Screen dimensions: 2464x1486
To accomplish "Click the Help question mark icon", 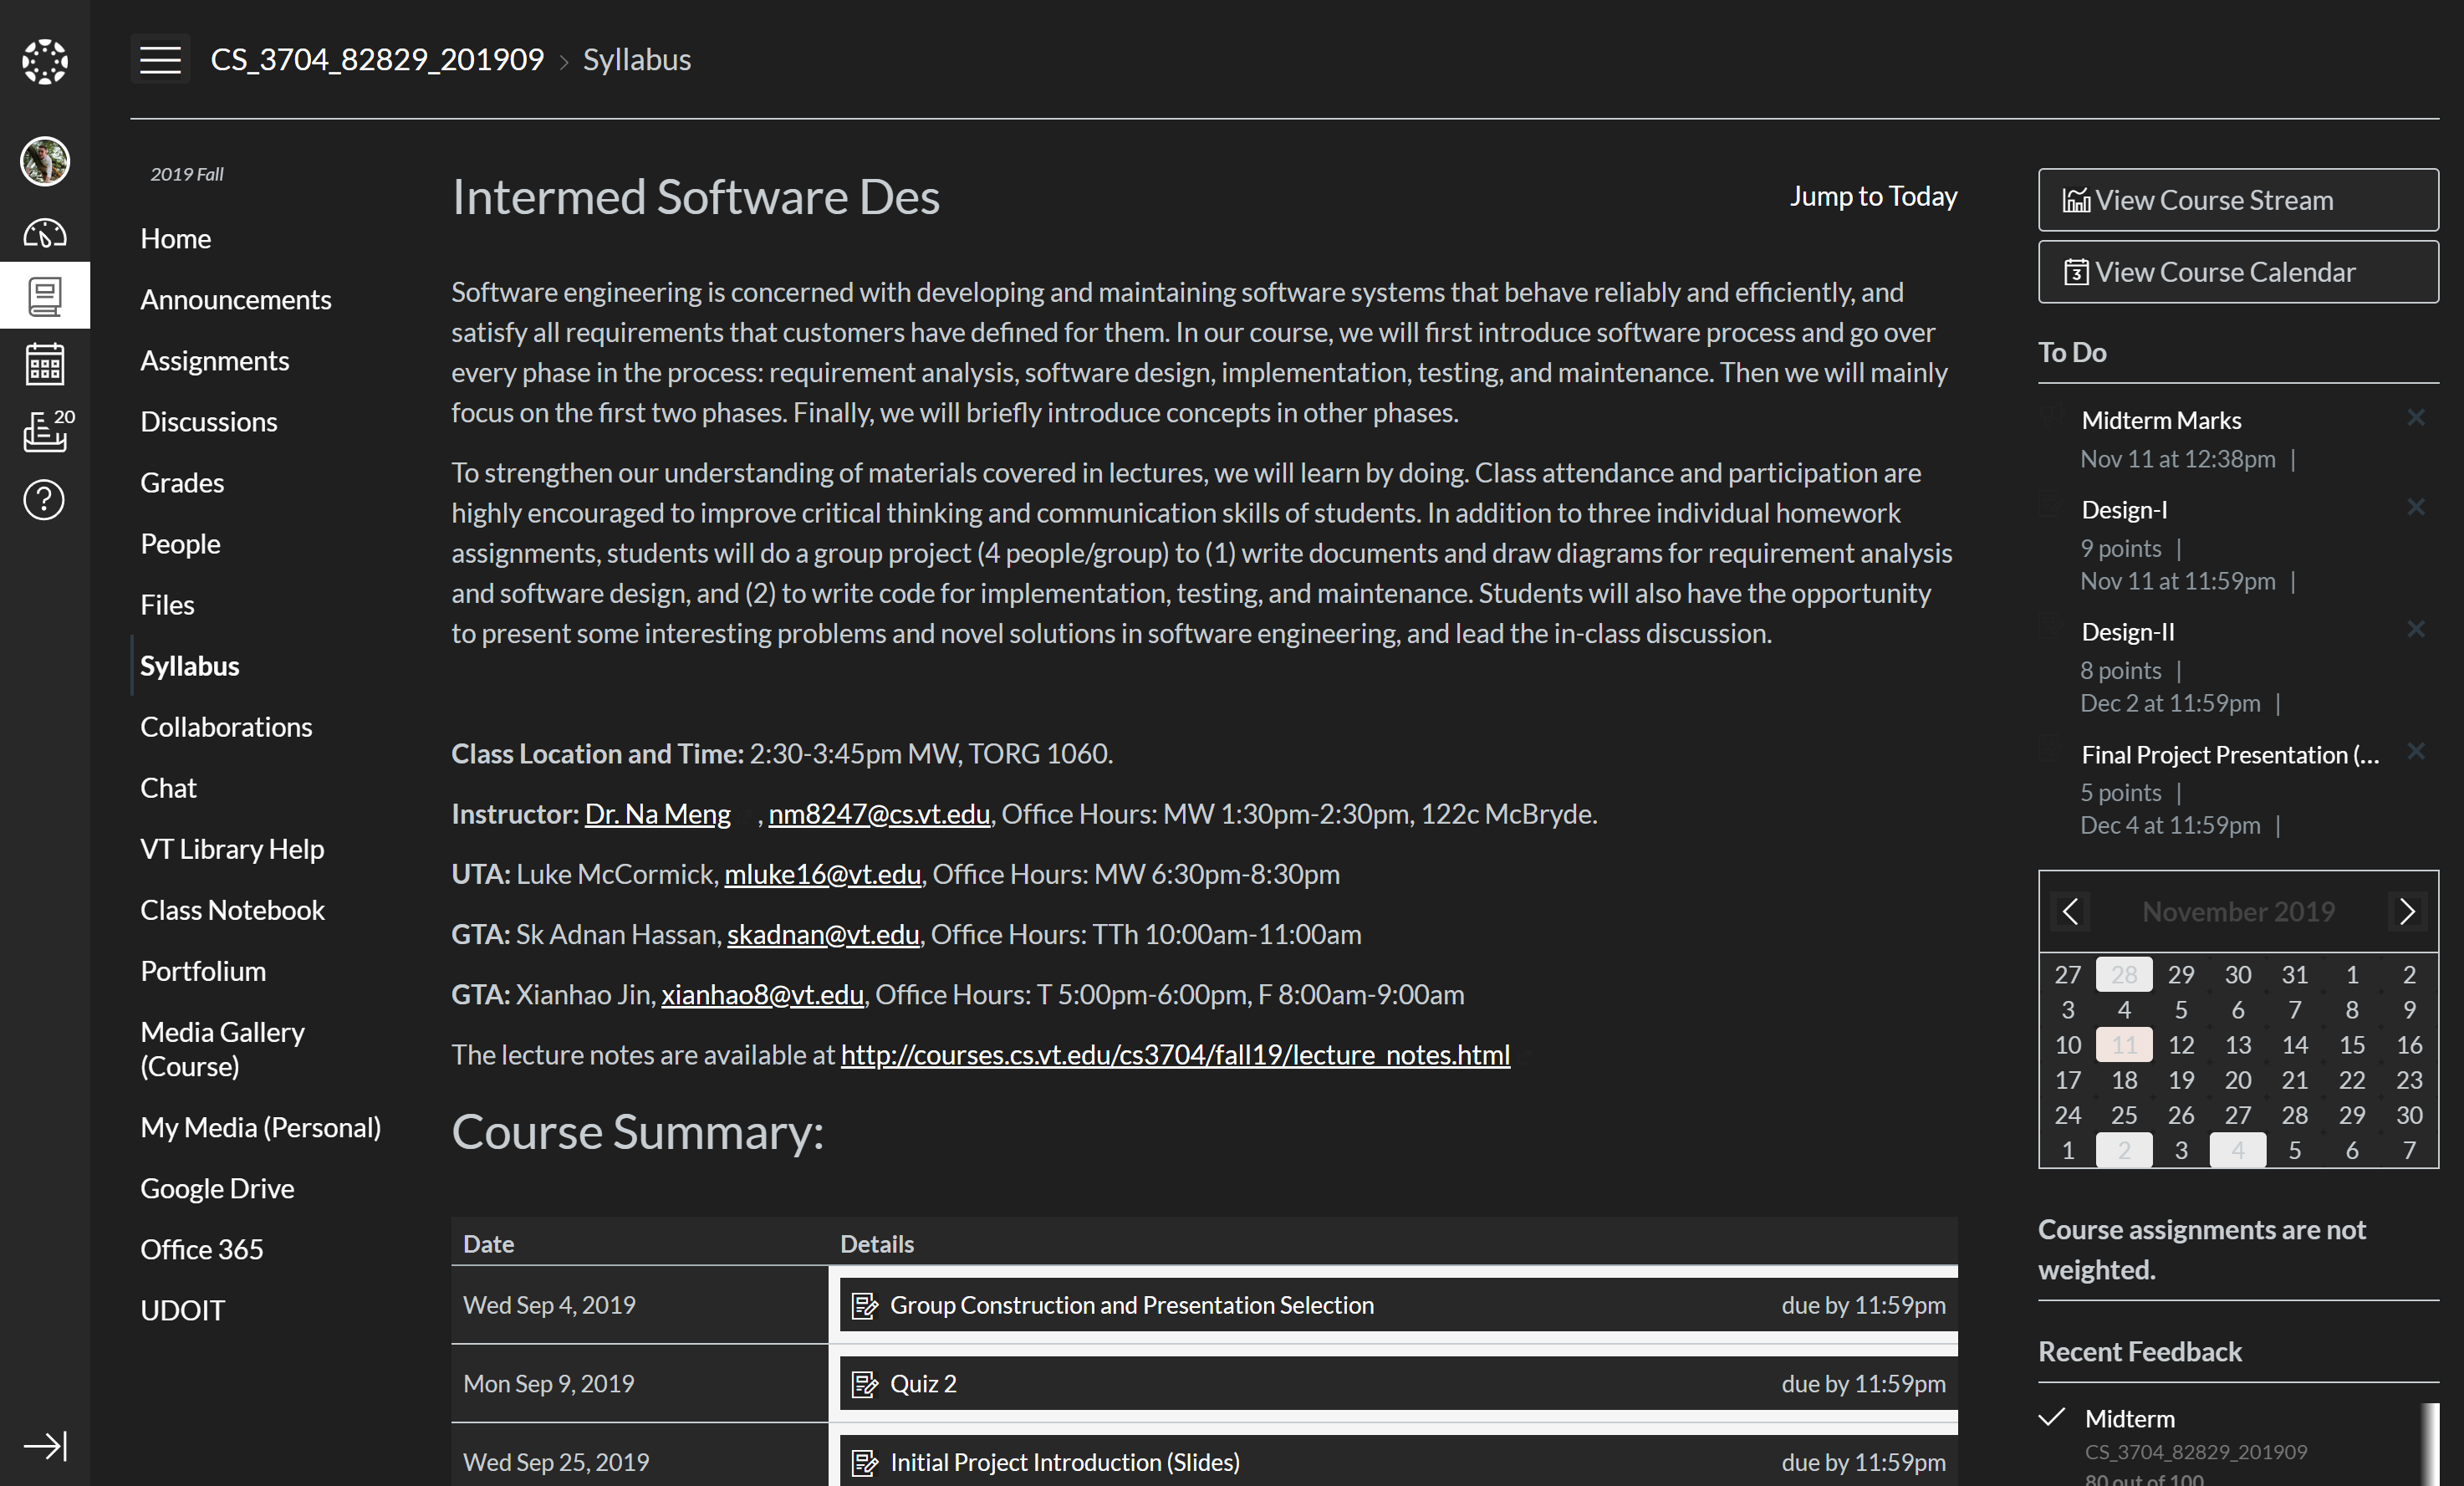I will [44, 500].
